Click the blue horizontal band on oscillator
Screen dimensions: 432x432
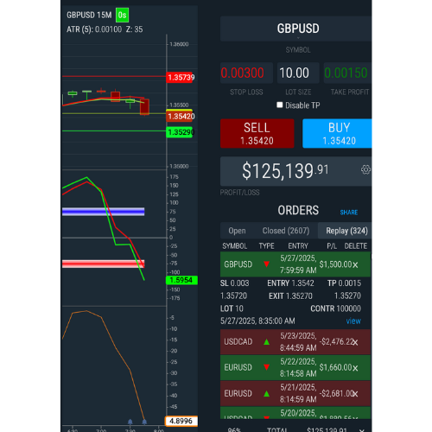104,212
